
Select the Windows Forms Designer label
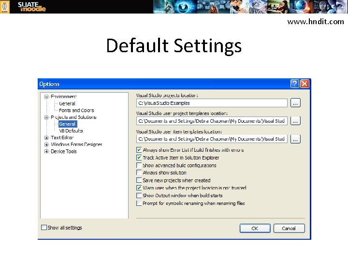[76, 145]
